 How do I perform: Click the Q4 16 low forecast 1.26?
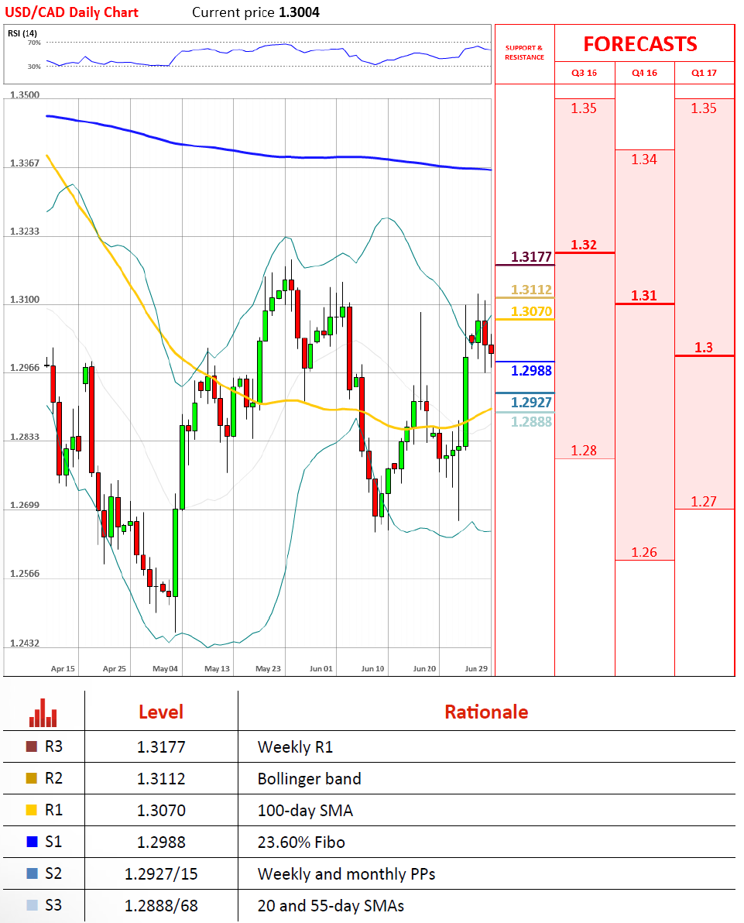(x=644, y=552)
